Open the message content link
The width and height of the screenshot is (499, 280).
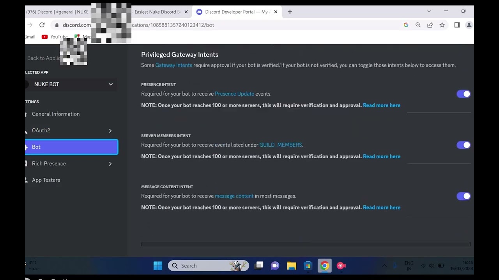click(x=234, y=196)
